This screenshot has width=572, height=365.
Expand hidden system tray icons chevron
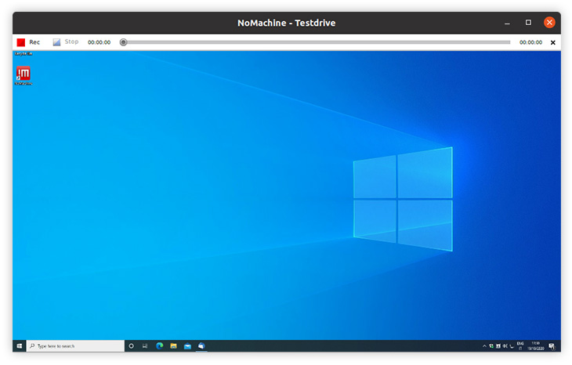tap(484, 345)
